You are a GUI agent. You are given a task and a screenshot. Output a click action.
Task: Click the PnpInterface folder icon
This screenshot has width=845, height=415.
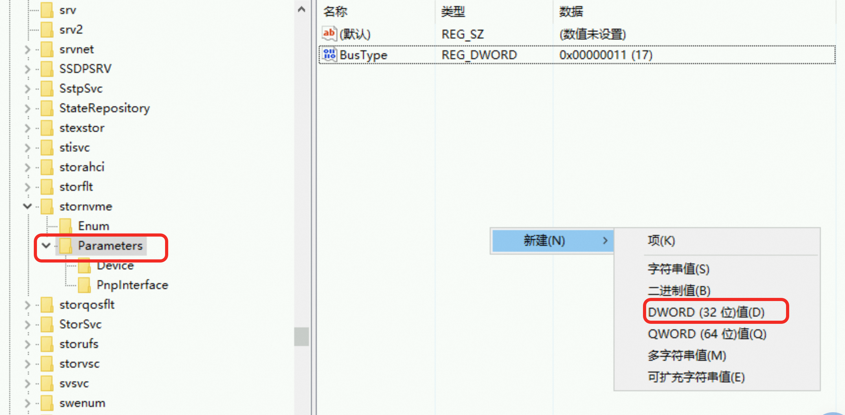click(x=84, y=285)
